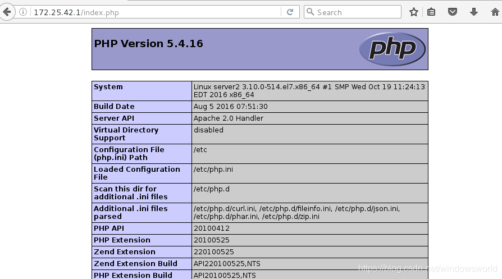
Task: Show bookmarks list icon
Action: point(431,12)
